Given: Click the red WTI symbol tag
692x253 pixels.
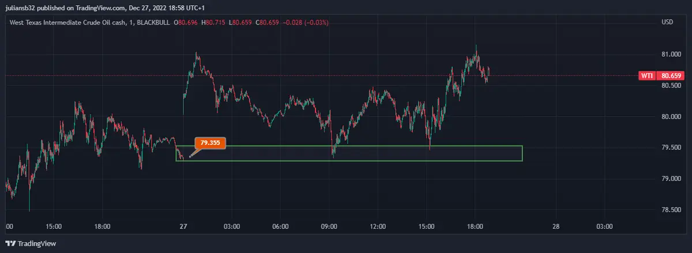Looking at the screenshot, I should pyautogui.click(x=647, y=76).
